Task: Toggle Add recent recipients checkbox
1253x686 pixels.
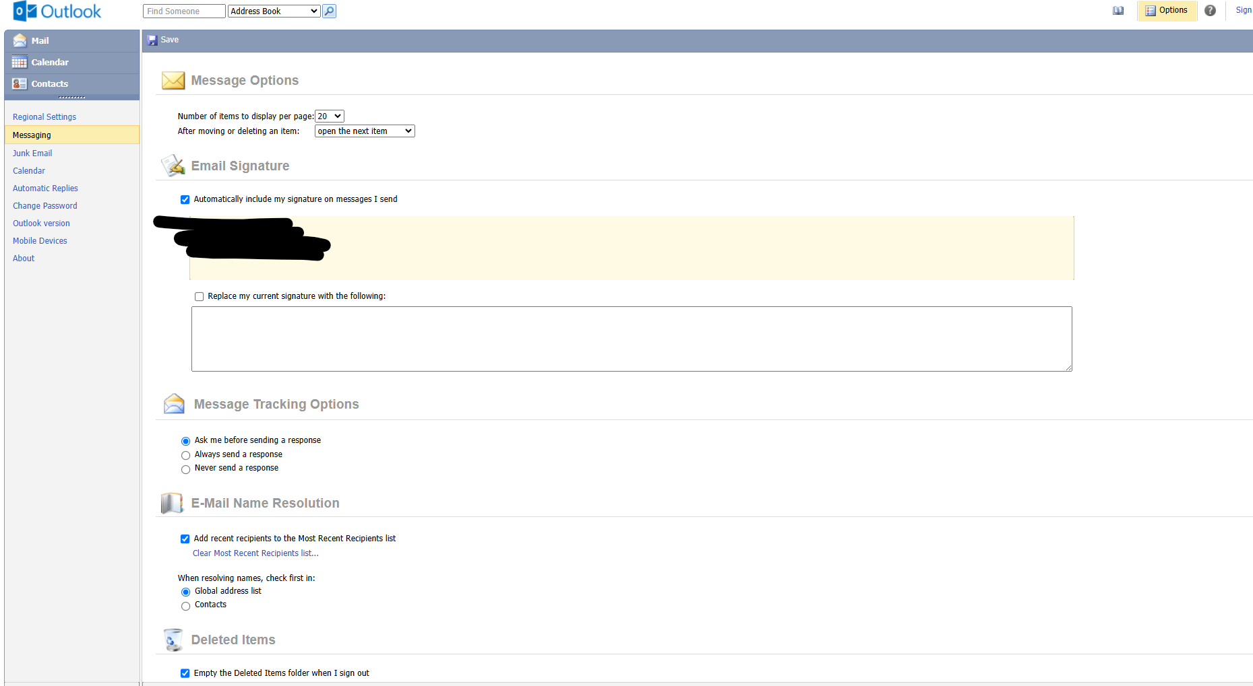Action: [185, 539]
